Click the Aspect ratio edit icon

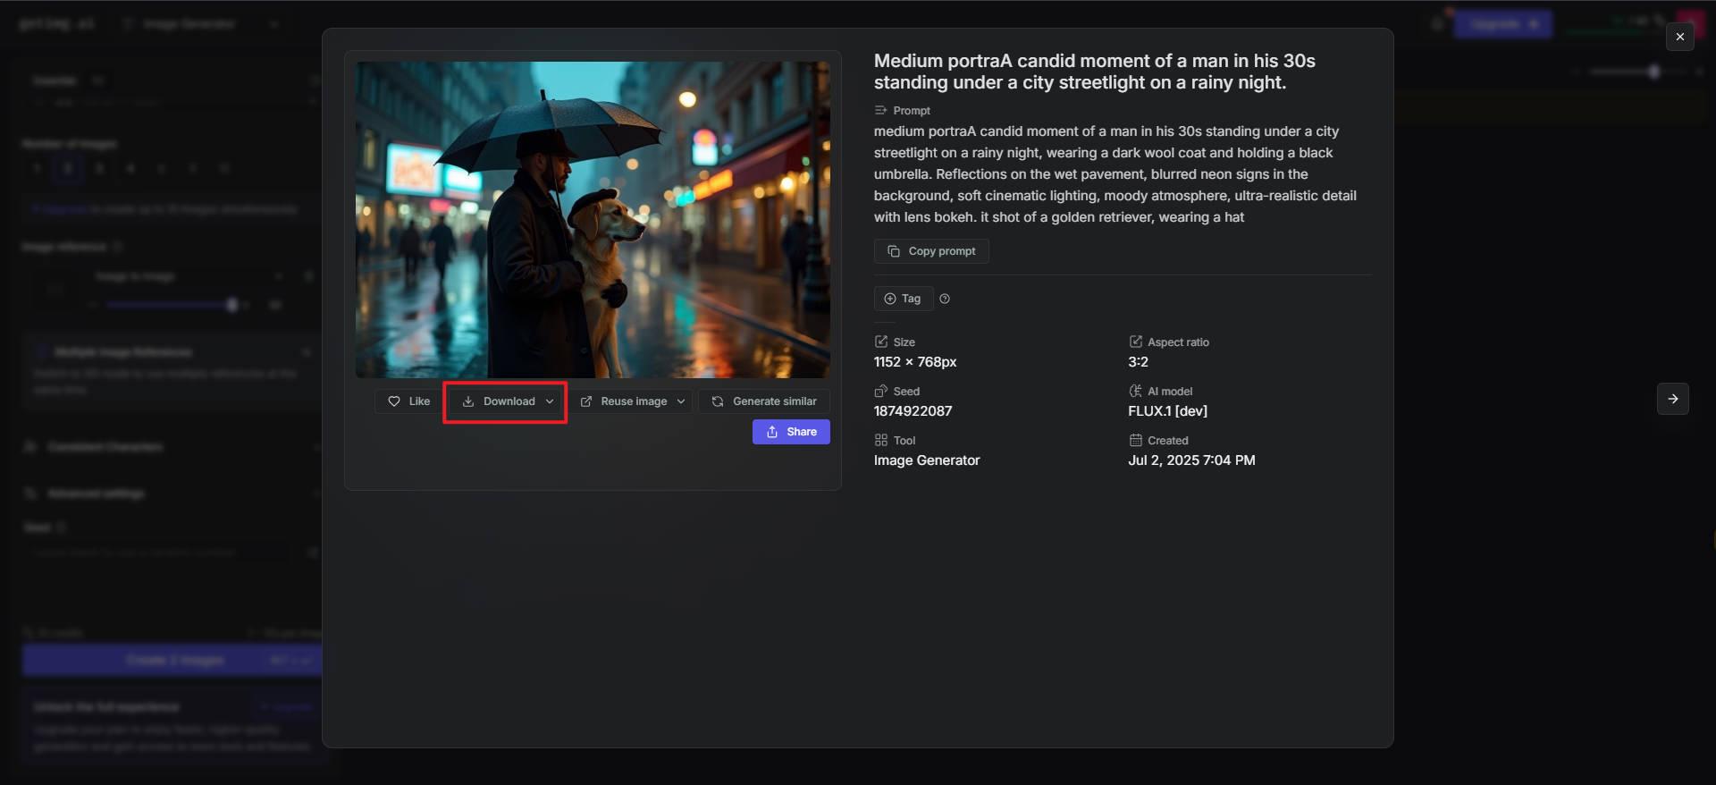coord(1136,342)
